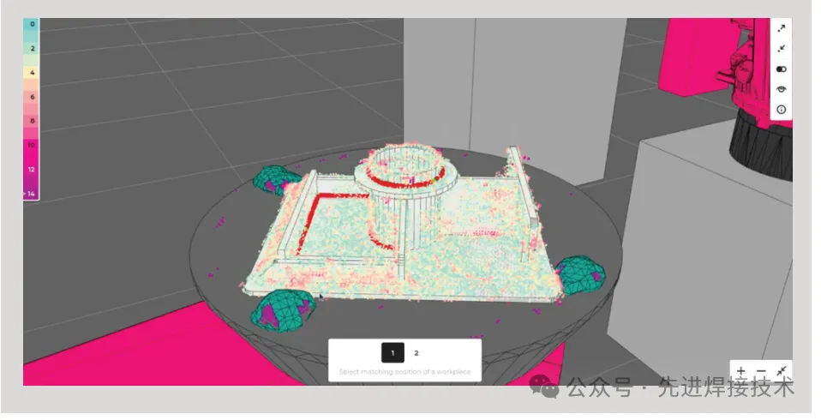Open the info panel icon

point(781,110)
